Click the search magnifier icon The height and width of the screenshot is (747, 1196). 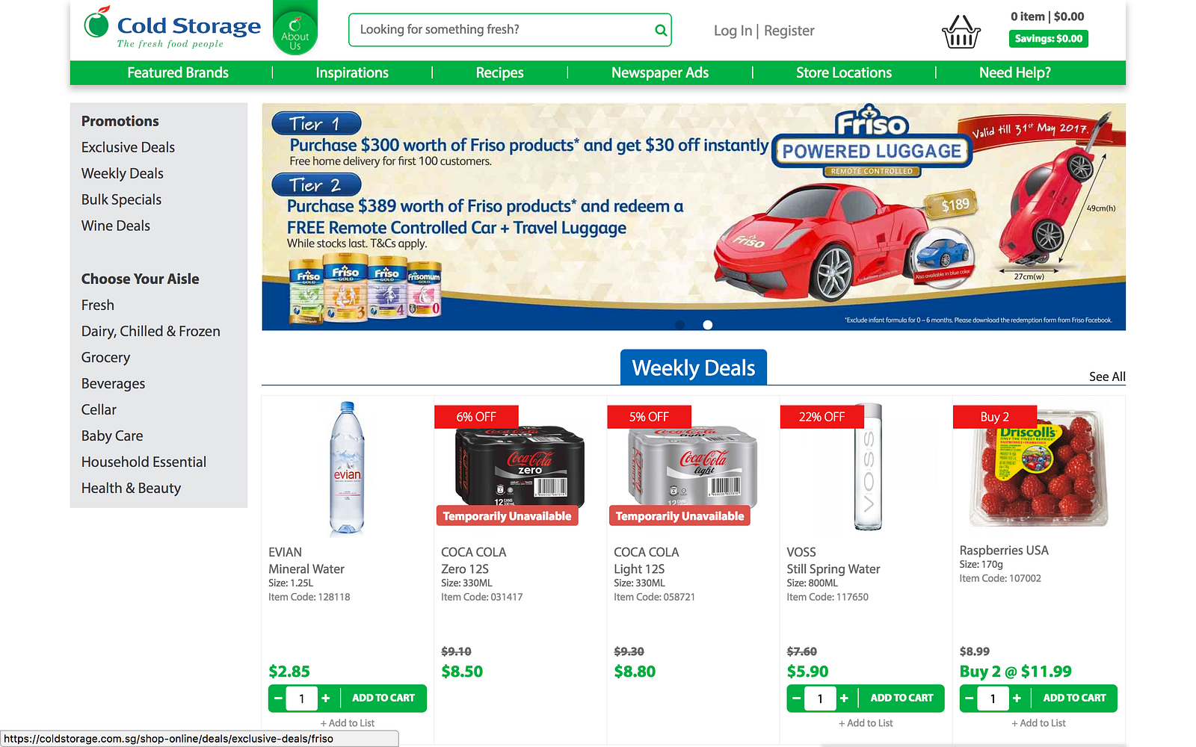point(660,30)
